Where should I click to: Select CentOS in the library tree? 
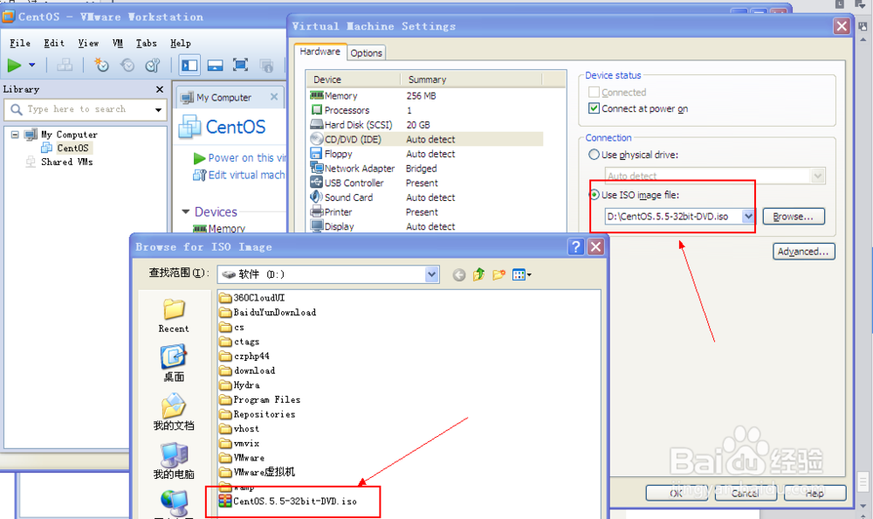72,148
